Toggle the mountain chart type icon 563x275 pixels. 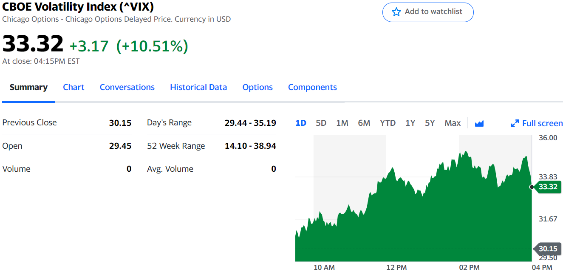click(x=479, y=123)
